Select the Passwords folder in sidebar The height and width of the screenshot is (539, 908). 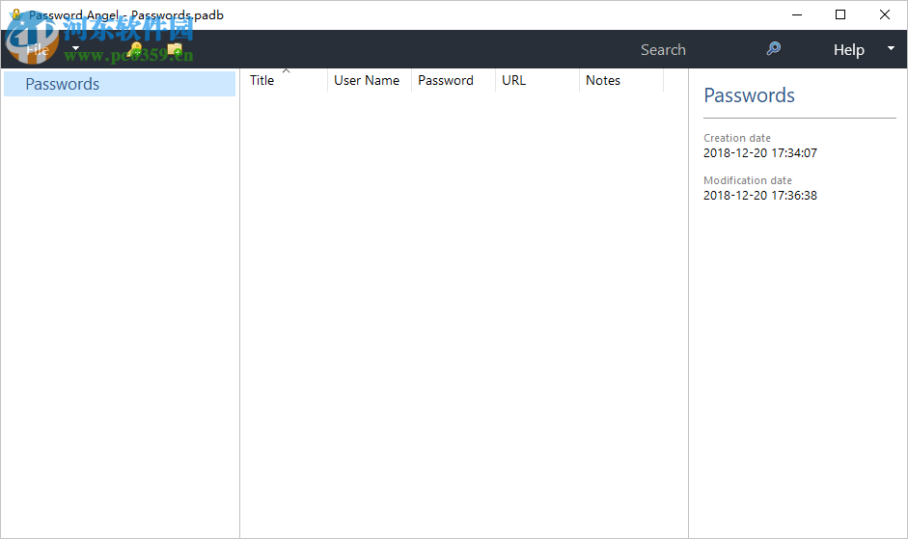(x=120, y=84)
